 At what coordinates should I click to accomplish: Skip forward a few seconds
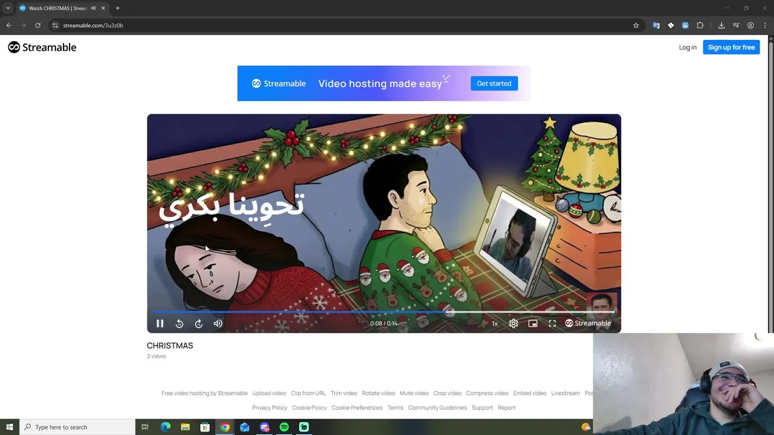click(199, 324)
